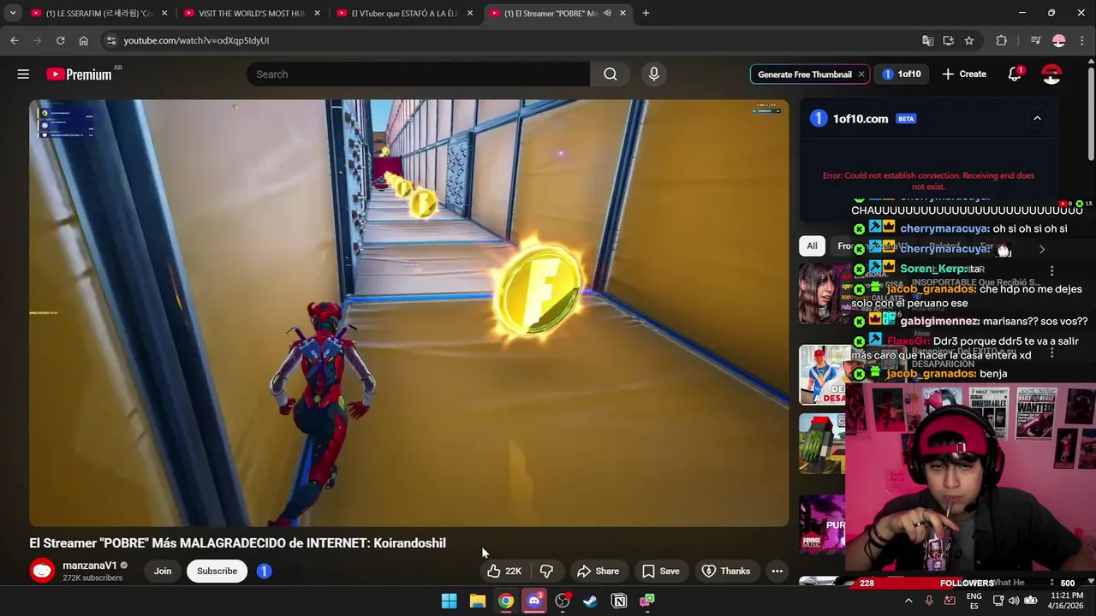This screenshot has height=616, width=1096.
Task: View site information in address bar
Action: pos(110,40)
